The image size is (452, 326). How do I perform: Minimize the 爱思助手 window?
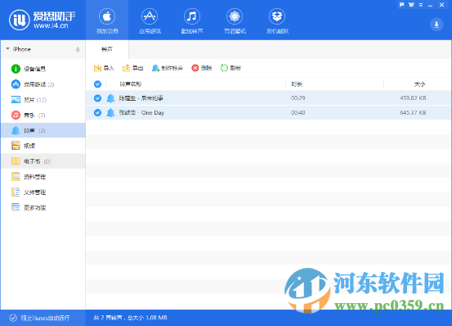(x=431, y=5)
